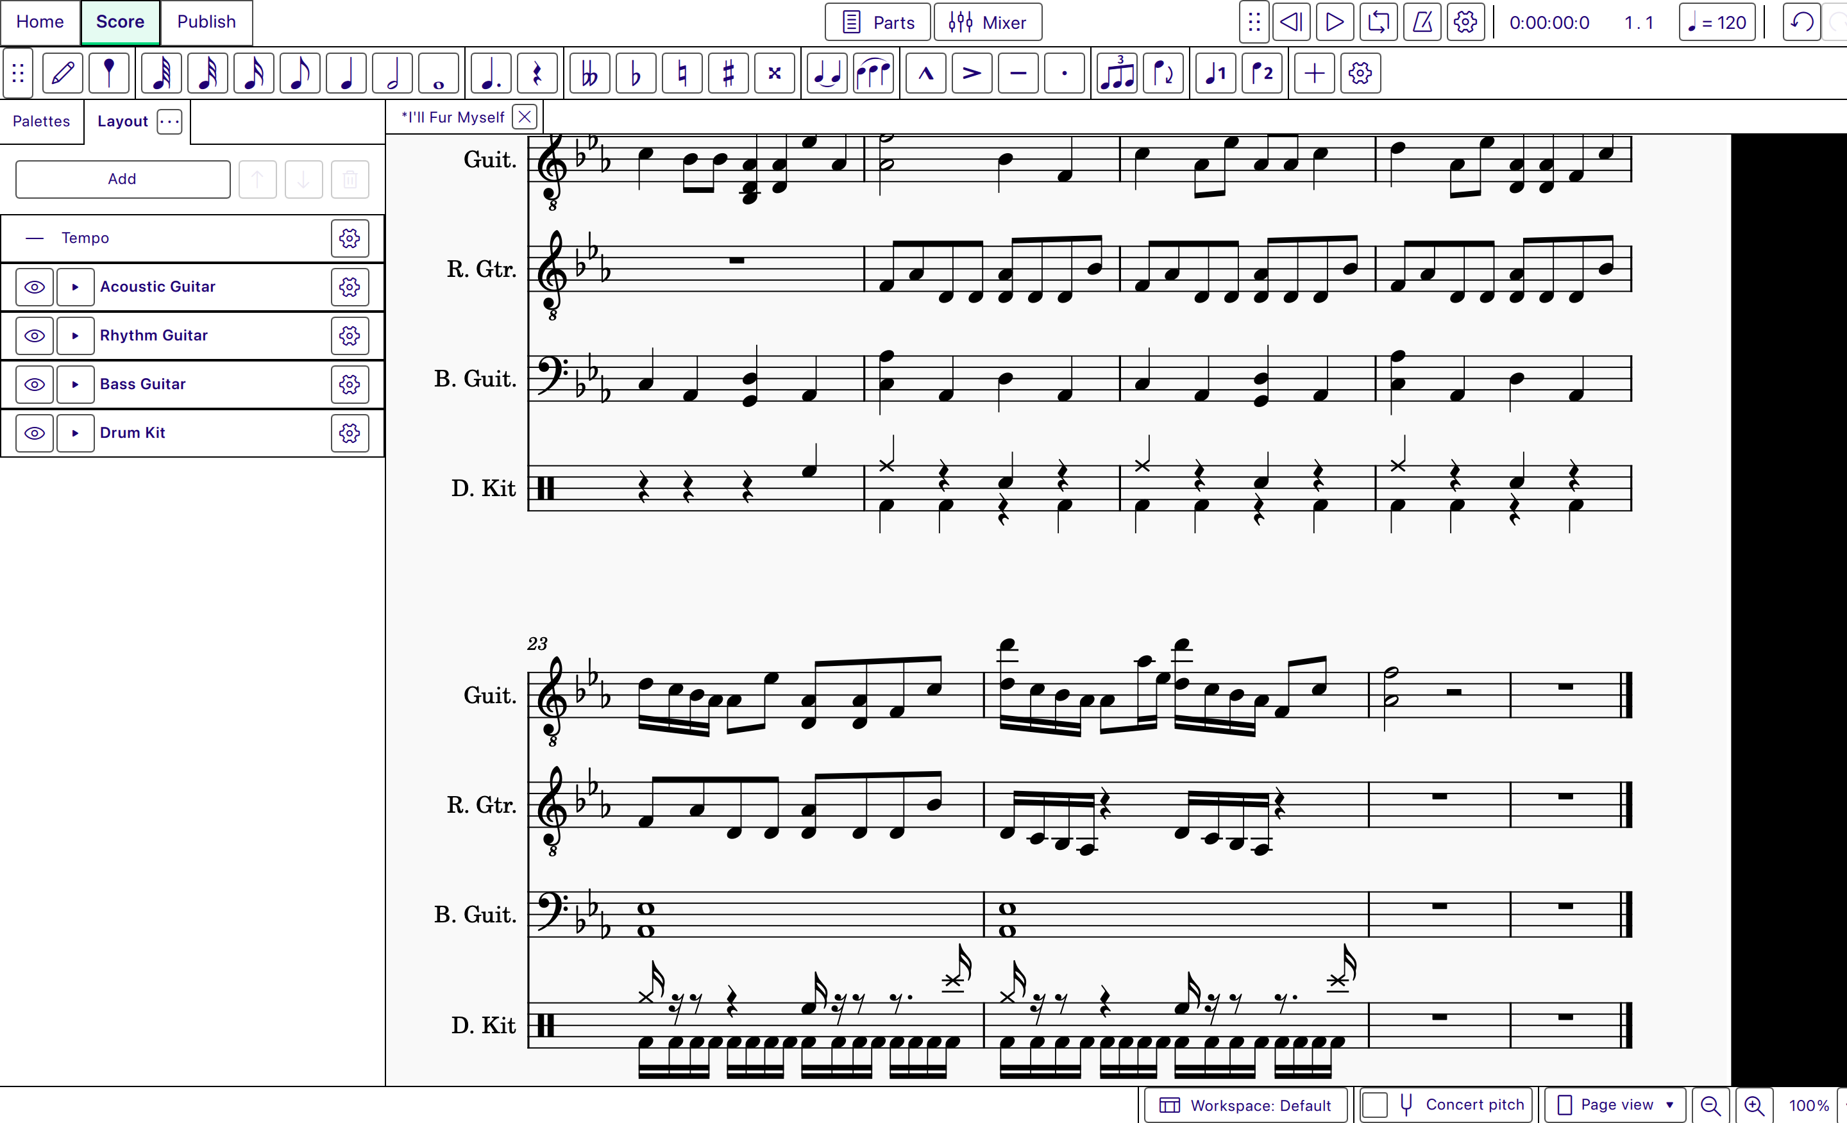1847x1123 pixels.
Task: Hide the Acoustic Guitar instrument
Action: 35,287
